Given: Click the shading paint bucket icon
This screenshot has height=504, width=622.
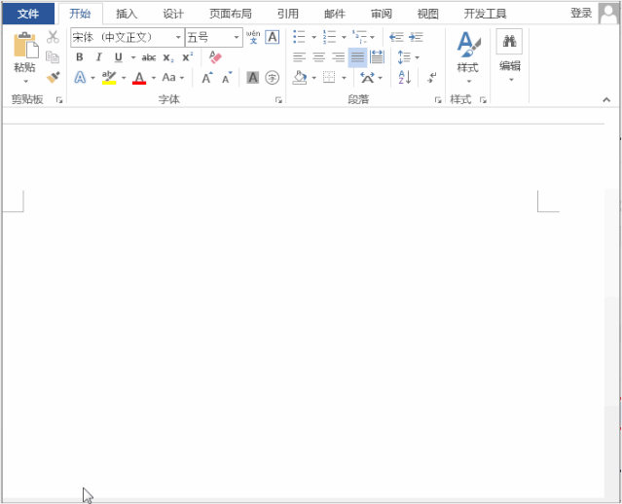Looking at the screenshot, I should tap(300, 77).
